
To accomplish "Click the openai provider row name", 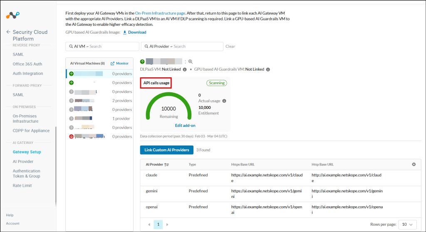I will pos(151,207).
